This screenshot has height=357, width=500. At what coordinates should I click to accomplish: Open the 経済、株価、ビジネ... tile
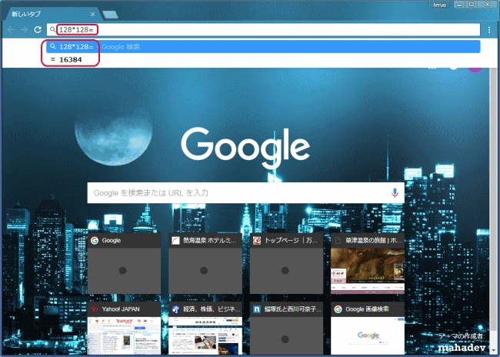pos(205,329)
